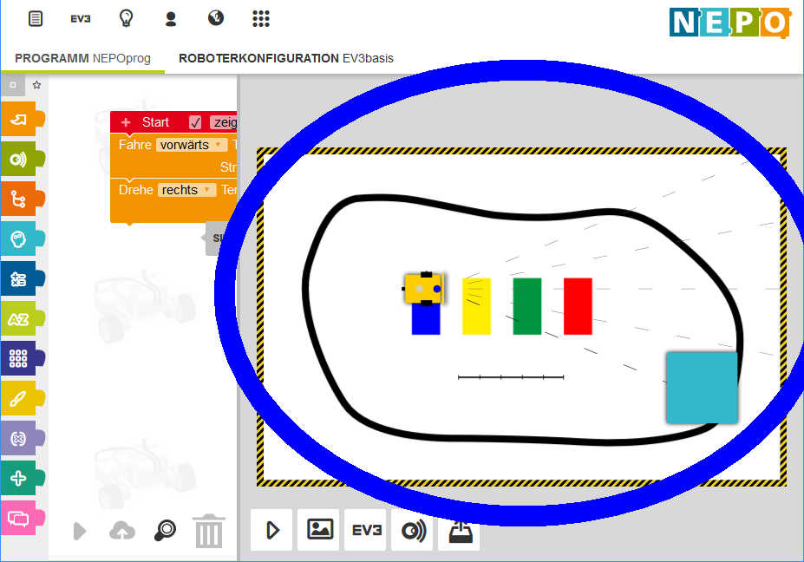This screenshot has width=804, height=562.
Task: Open the help lightbulb menu
Action: coord(126,18)
